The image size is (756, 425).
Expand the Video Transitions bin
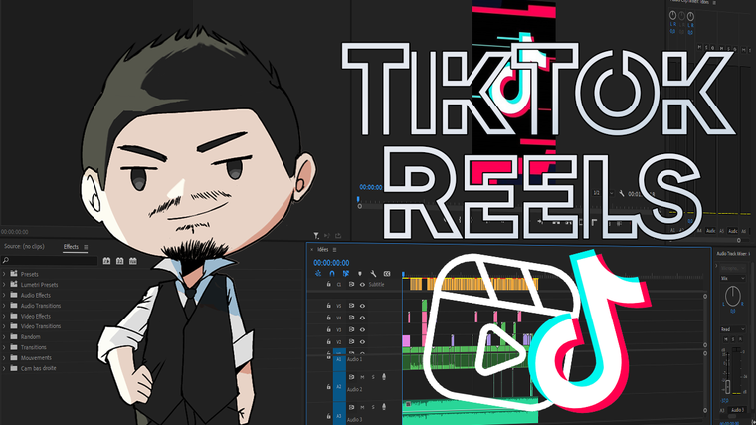click(x=4, y=326)
